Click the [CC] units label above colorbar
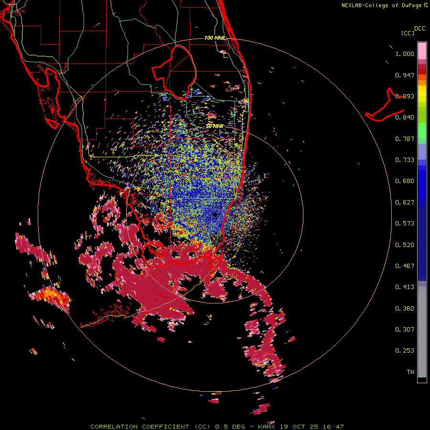 pos(408,33)
